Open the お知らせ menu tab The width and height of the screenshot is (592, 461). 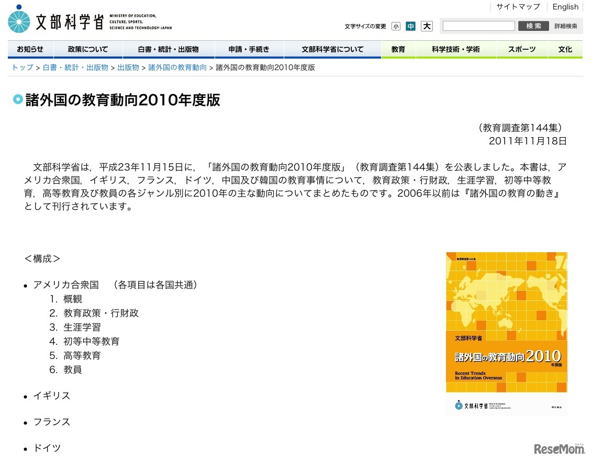pyautogui.click(x=30, y=49)
